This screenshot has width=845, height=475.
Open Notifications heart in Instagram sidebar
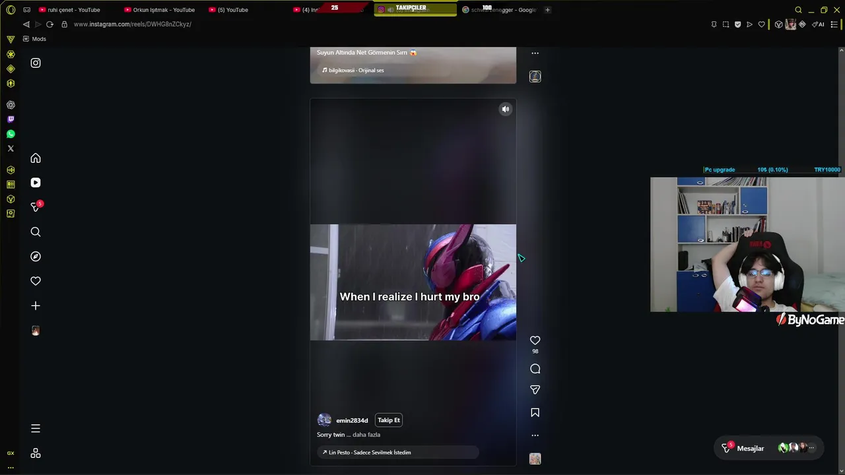point(36,281)
